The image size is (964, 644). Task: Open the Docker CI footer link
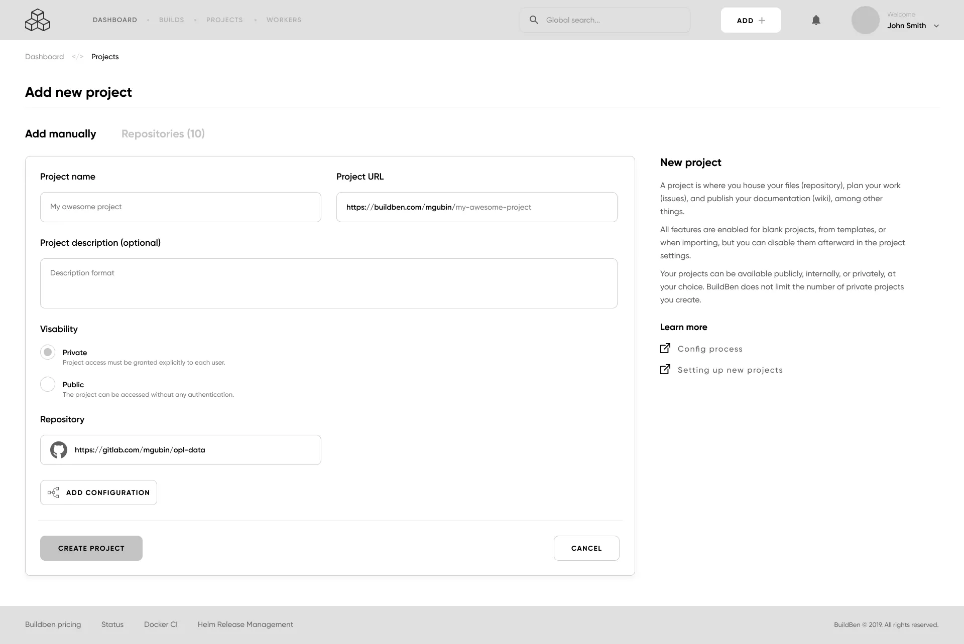point(160,624)
